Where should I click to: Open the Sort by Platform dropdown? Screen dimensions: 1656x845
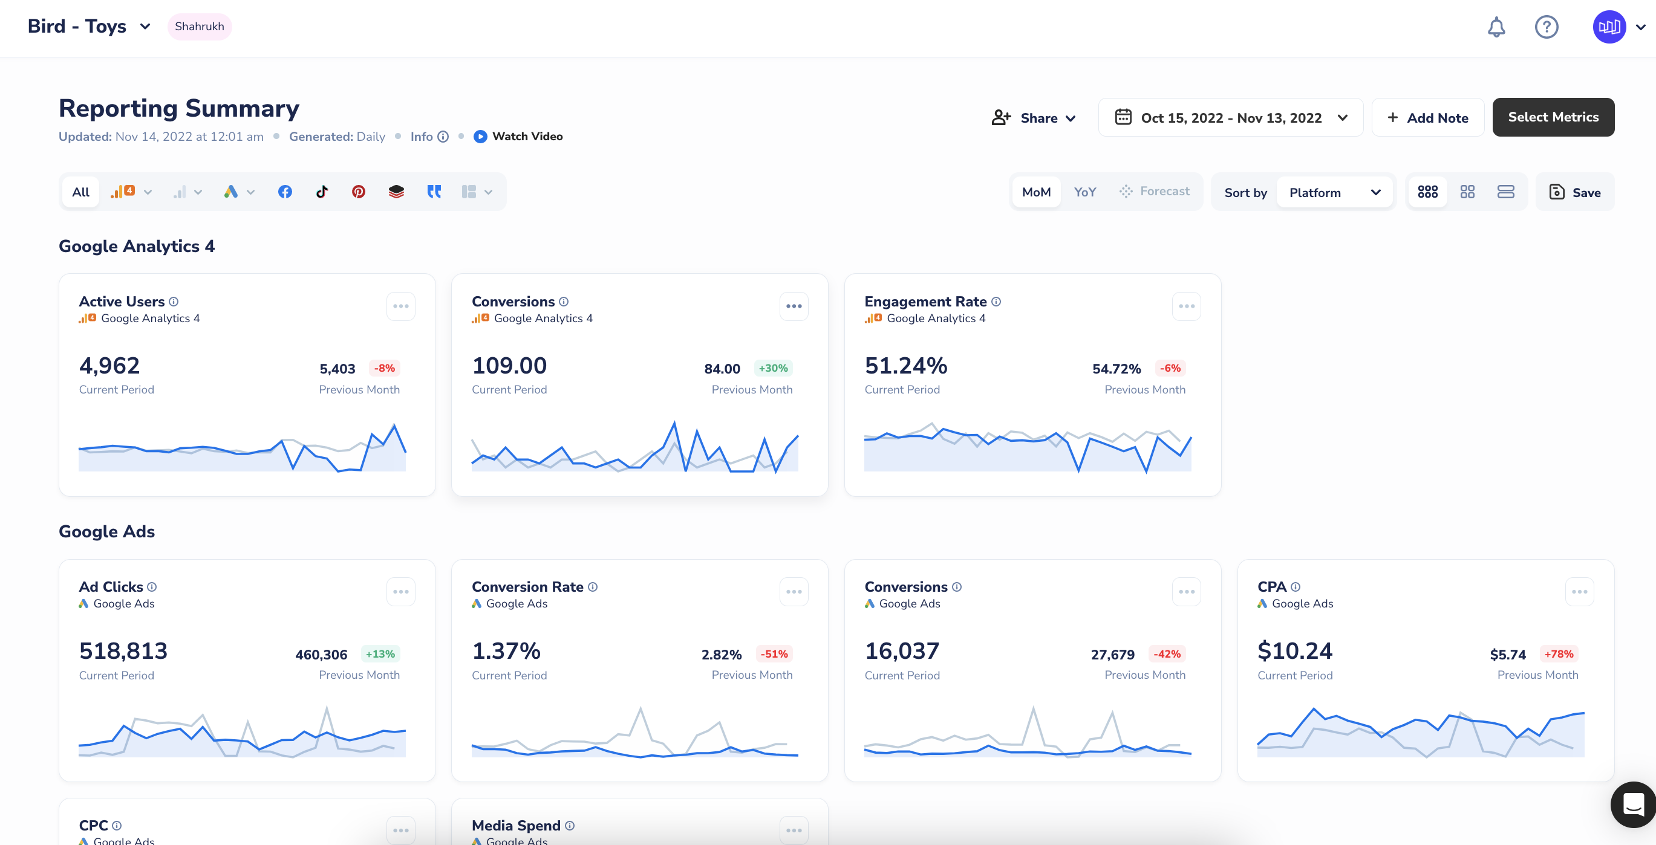pos(1335,192)
